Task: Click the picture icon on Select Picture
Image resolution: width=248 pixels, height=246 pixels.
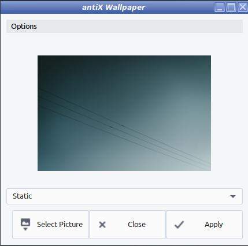Action: point(25,225)
